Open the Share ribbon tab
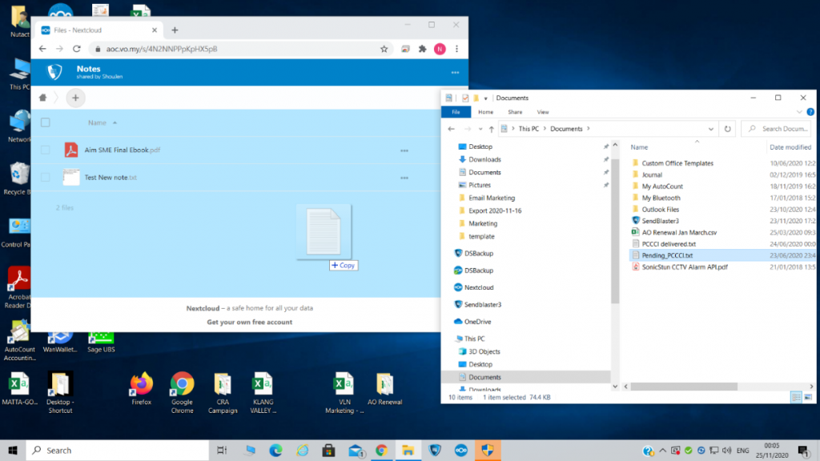The width and height of the screenshot is (820, 461). pos(515,112)
